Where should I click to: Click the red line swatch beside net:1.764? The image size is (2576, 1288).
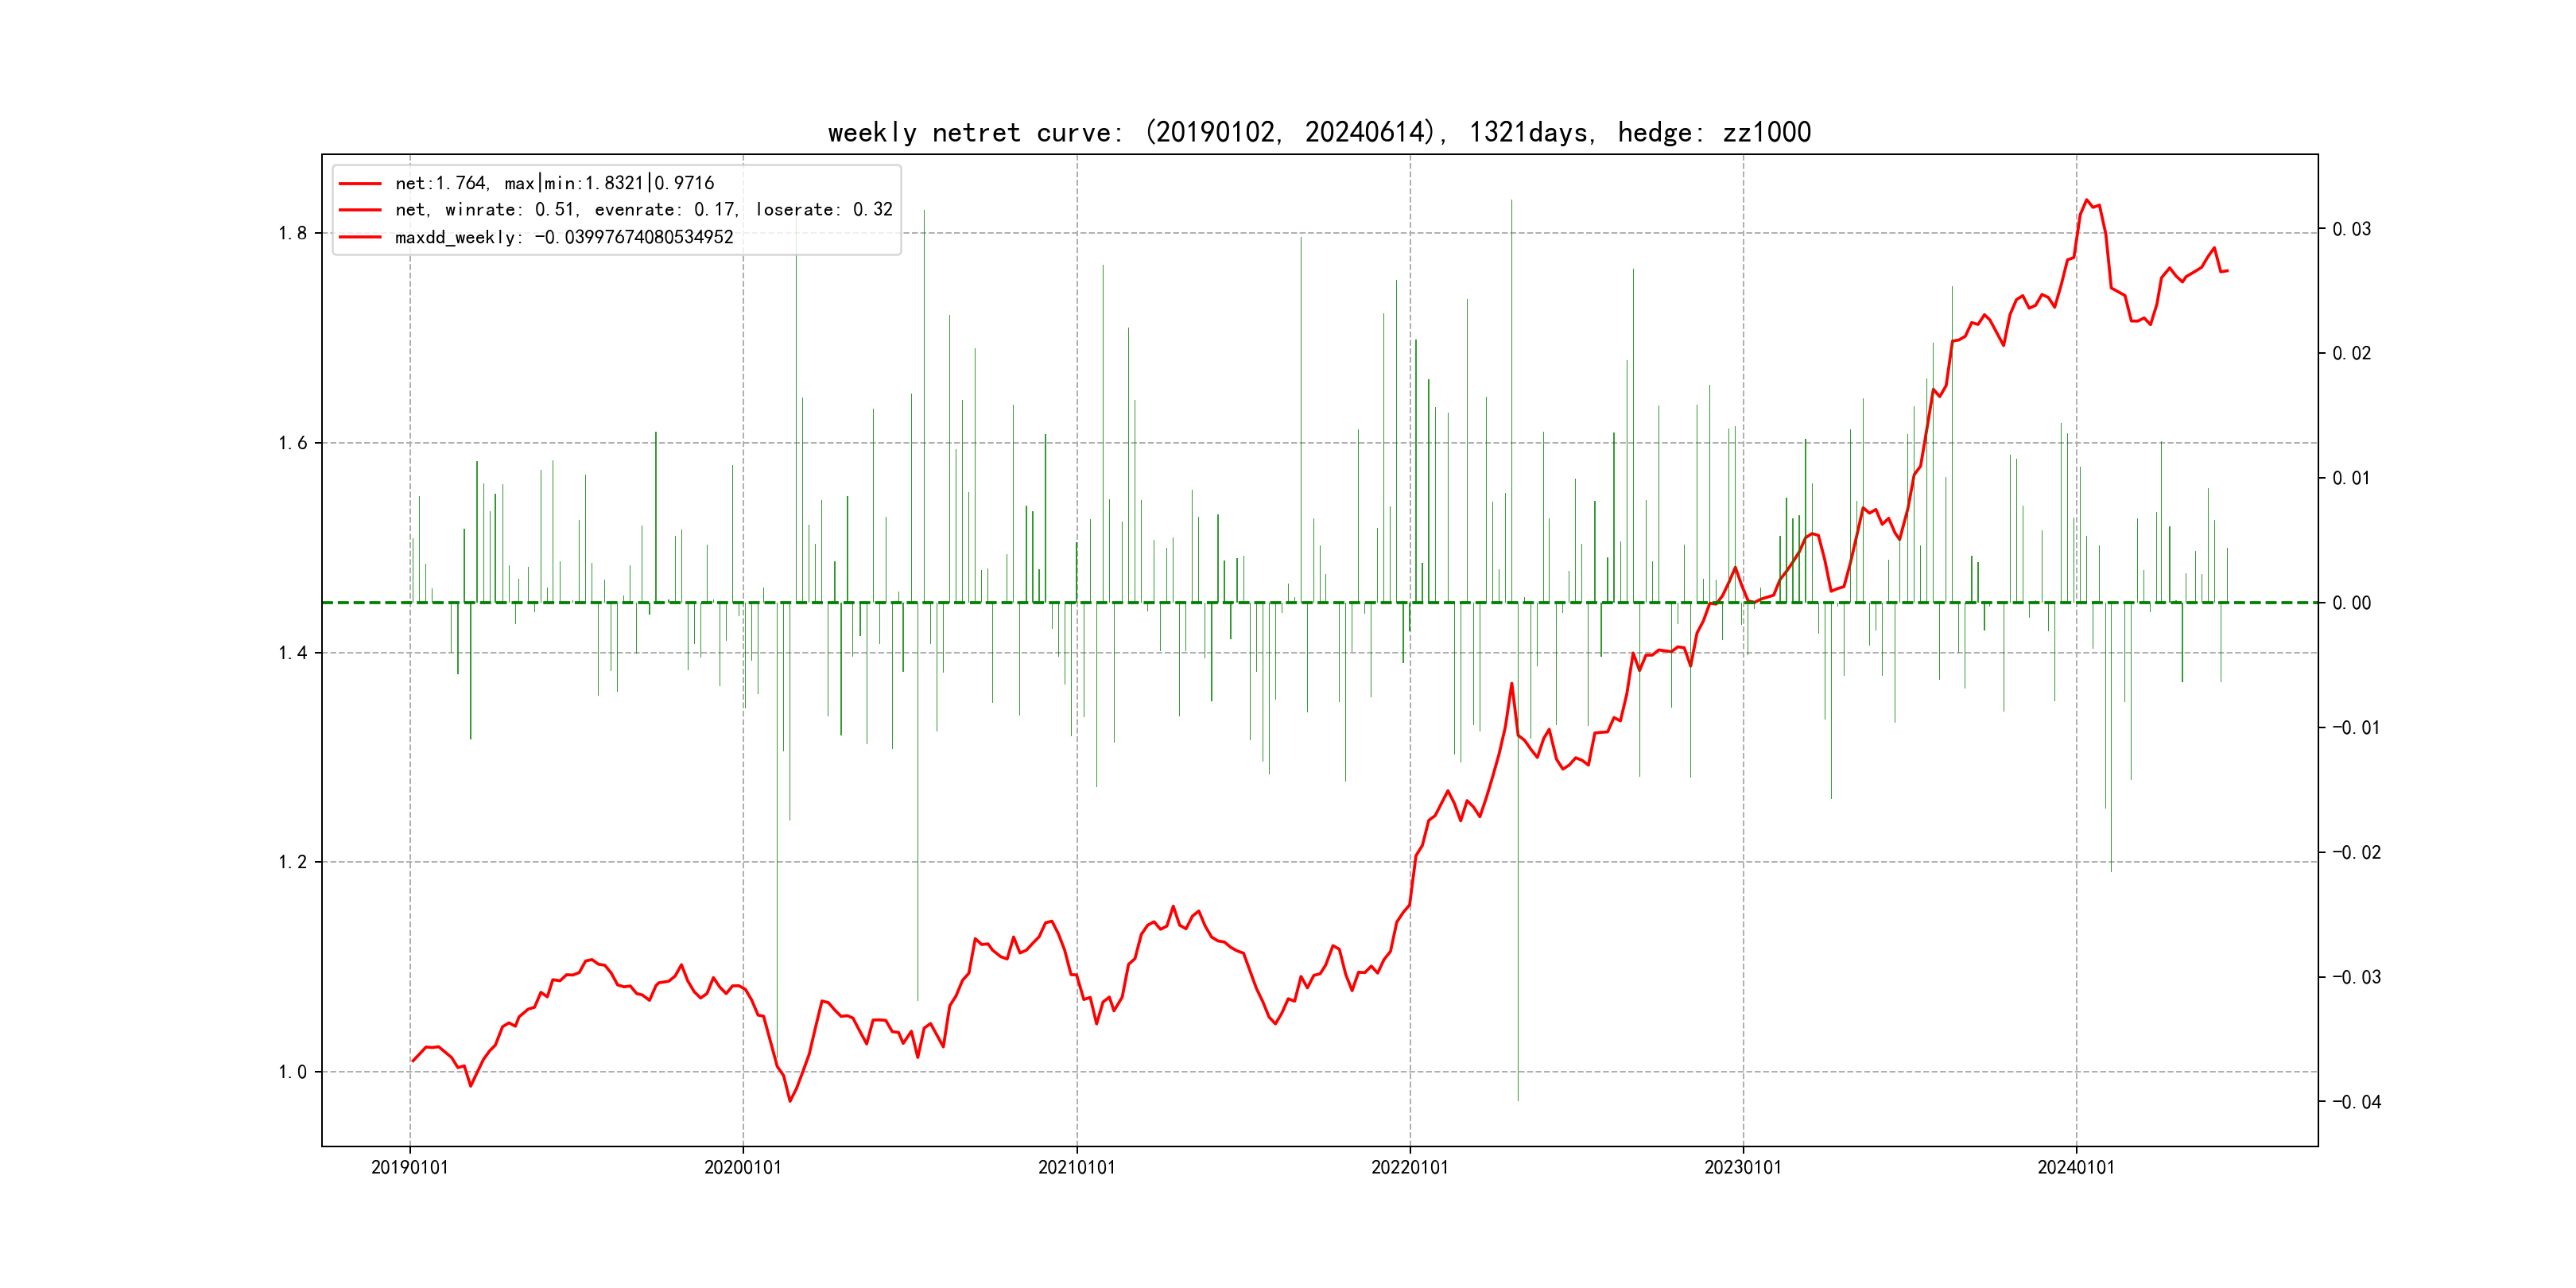pyautogui.click(x=360, y=183)
